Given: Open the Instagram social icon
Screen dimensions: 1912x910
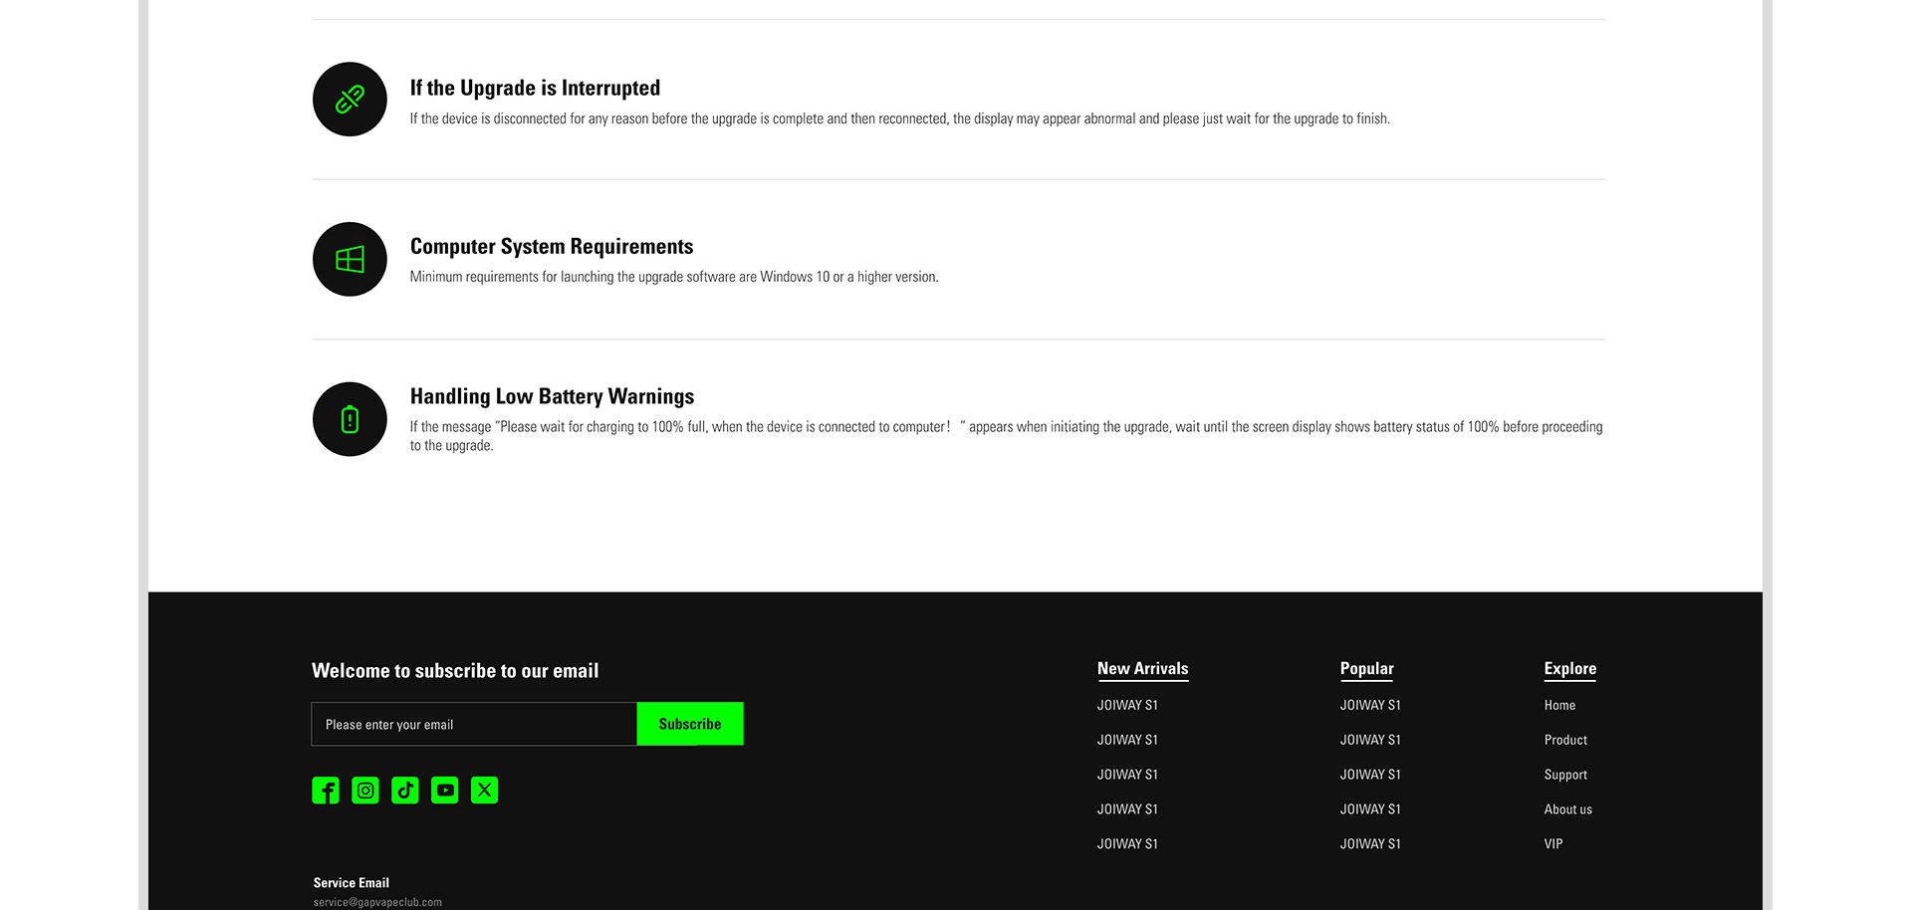Looking at the screenshot, I should (365, 791).
